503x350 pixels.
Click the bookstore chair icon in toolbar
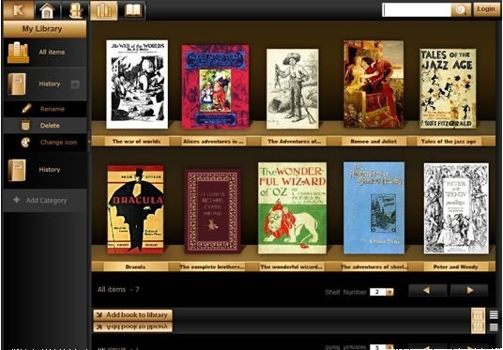(x=75, y=10)
